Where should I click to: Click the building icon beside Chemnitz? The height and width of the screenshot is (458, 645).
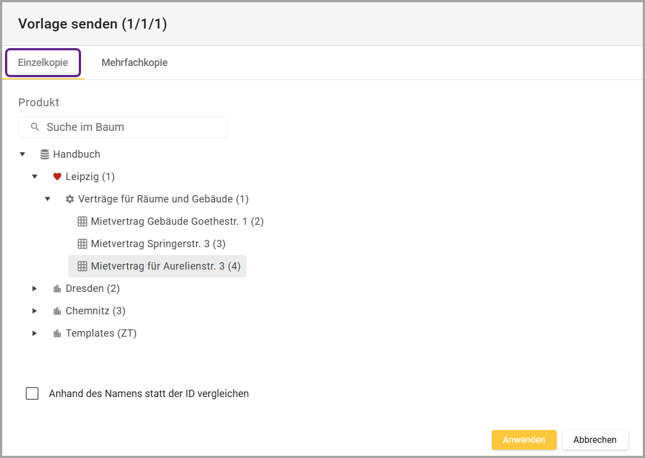pyautogui.click(x=57, y=311)
